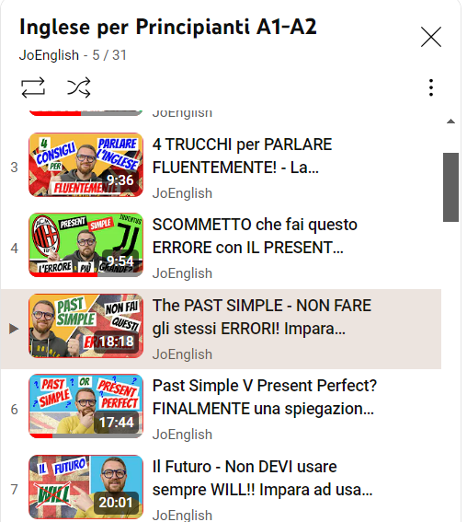Open Il Futuro WILL video thumbnail
The image size is (467, 522).
(x=85, y=487)
